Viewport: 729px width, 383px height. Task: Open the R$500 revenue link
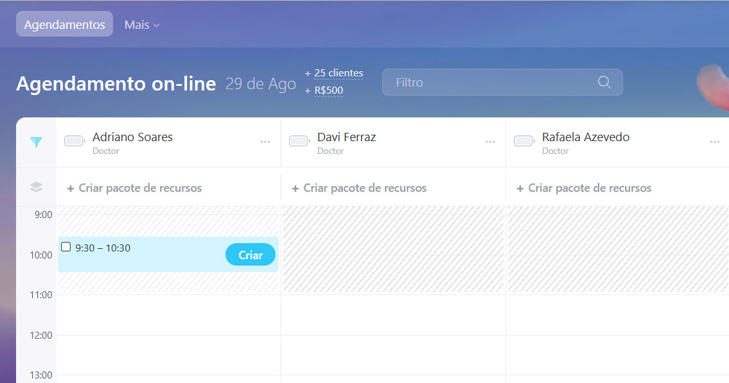pos(328,90)
